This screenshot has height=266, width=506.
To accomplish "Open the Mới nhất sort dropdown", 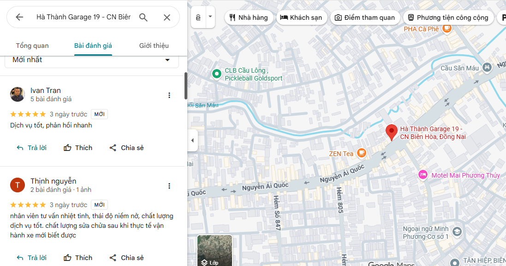I will [x=92, y=60].
